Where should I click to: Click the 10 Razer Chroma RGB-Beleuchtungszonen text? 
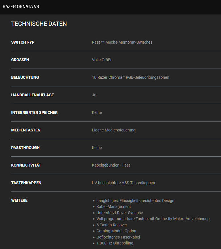click(130, 77)
